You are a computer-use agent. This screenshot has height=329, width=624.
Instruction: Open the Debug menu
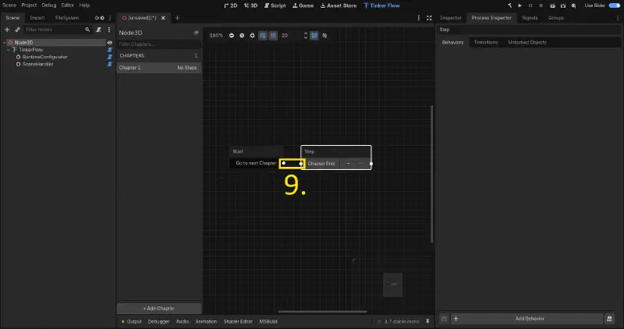click(x=49, y=5)
